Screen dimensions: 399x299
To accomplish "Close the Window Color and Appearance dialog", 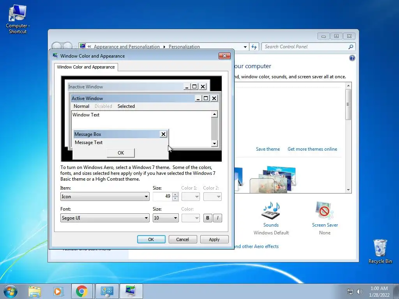I will (224, 56).
